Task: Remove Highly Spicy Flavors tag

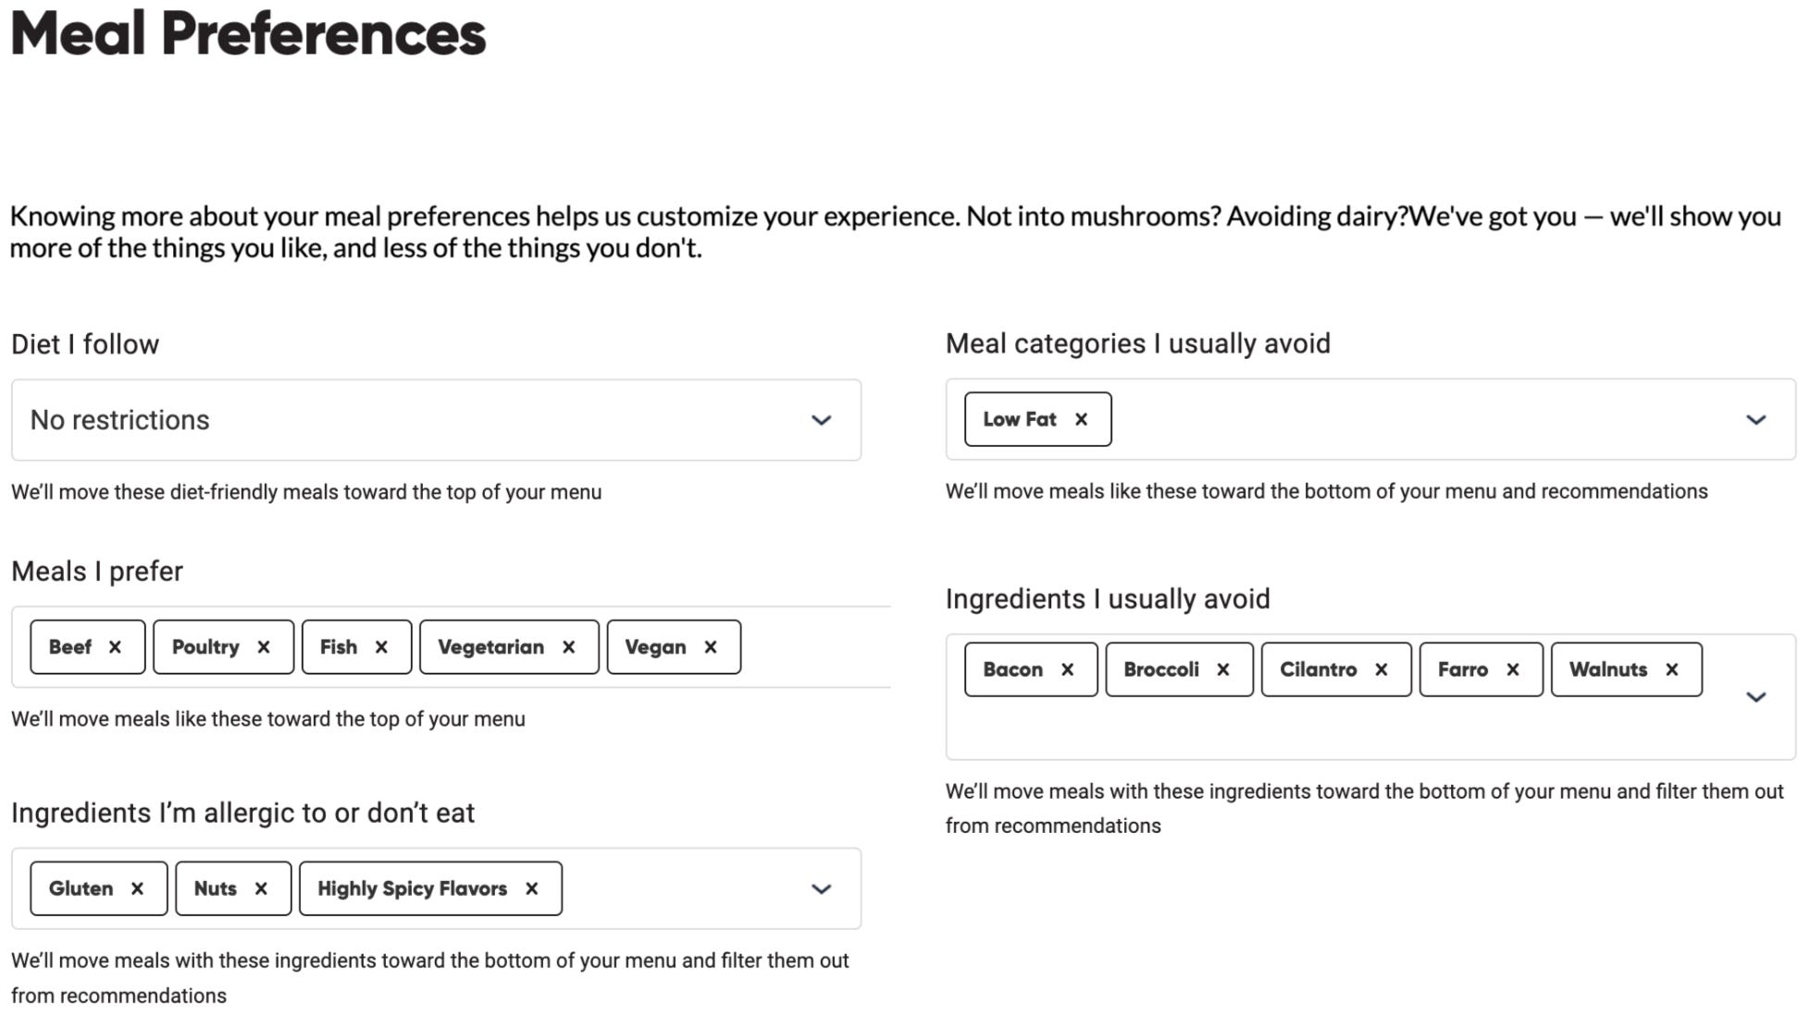Action: (532, 888)
